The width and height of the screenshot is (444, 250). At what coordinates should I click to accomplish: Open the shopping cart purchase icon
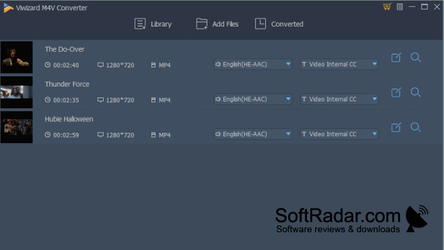[387, 7]
